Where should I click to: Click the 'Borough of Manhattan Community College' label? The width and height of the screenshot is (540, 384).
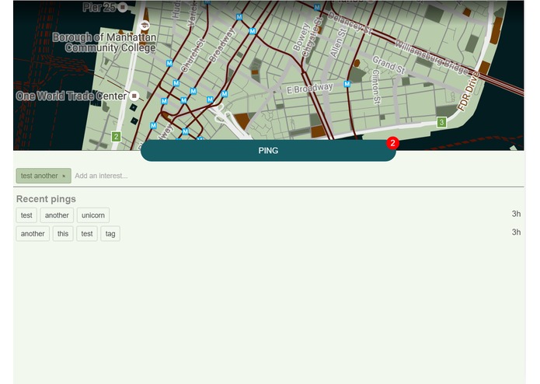104,42
